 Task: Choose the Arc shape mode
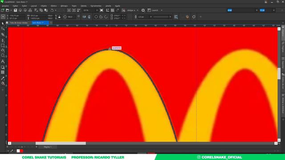point(106,17)
